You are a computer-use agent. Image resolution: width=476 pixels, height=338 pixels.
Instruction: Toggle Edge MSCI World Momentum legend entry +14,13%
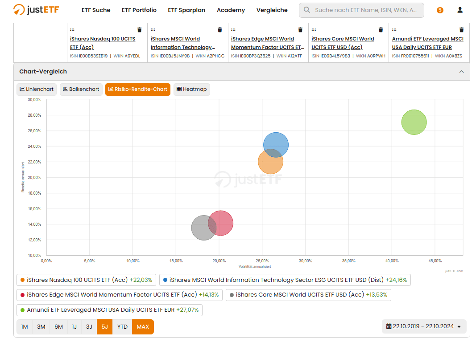click(x=120, y=295)
